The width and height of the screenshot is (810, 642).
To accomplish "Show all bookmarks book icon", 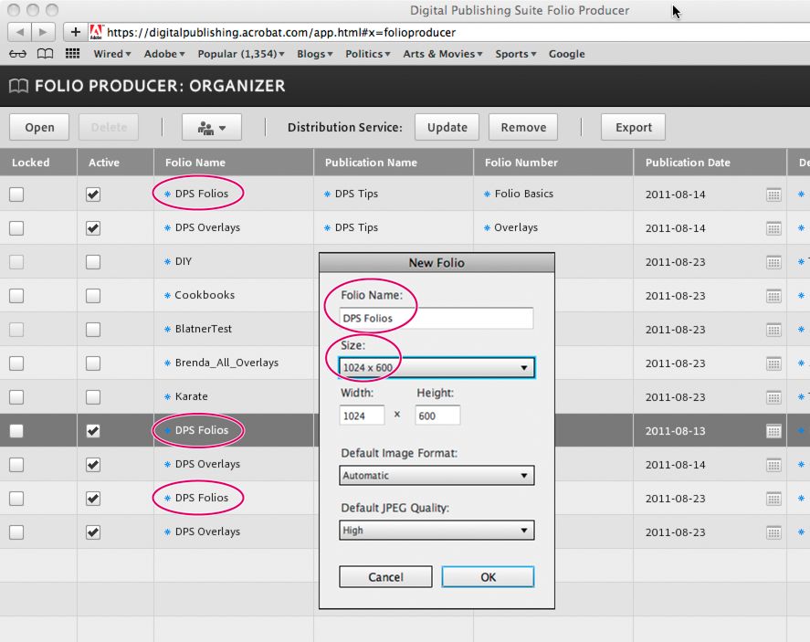I will [x=45, y=54].
